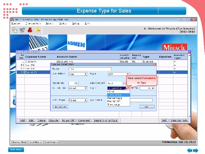Click the Normal Find status bar button

coord(20,142)
